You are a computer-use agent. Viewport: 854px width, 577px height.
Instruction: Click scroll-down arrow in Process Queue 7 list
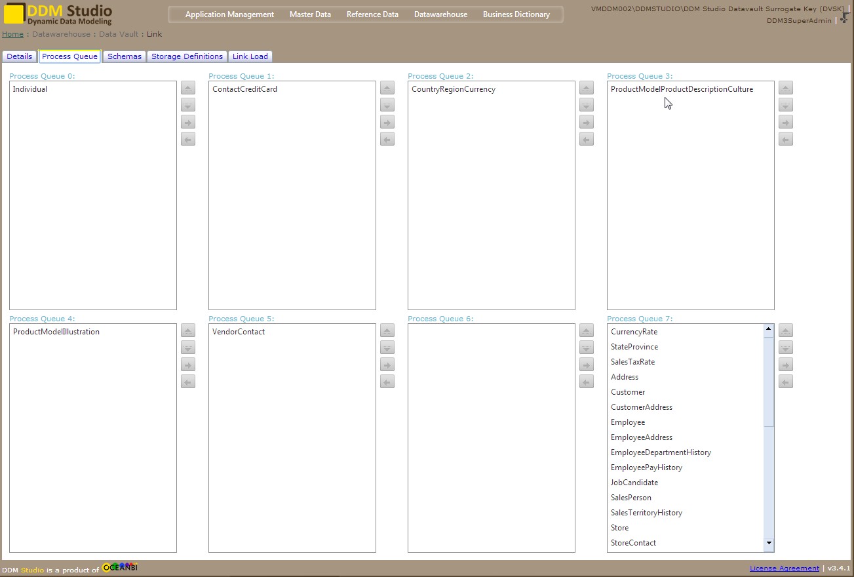coord(769,543)
